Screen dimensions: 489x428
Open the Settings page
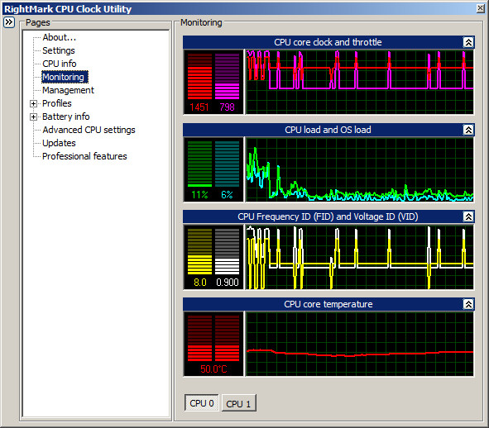[59, 50]
